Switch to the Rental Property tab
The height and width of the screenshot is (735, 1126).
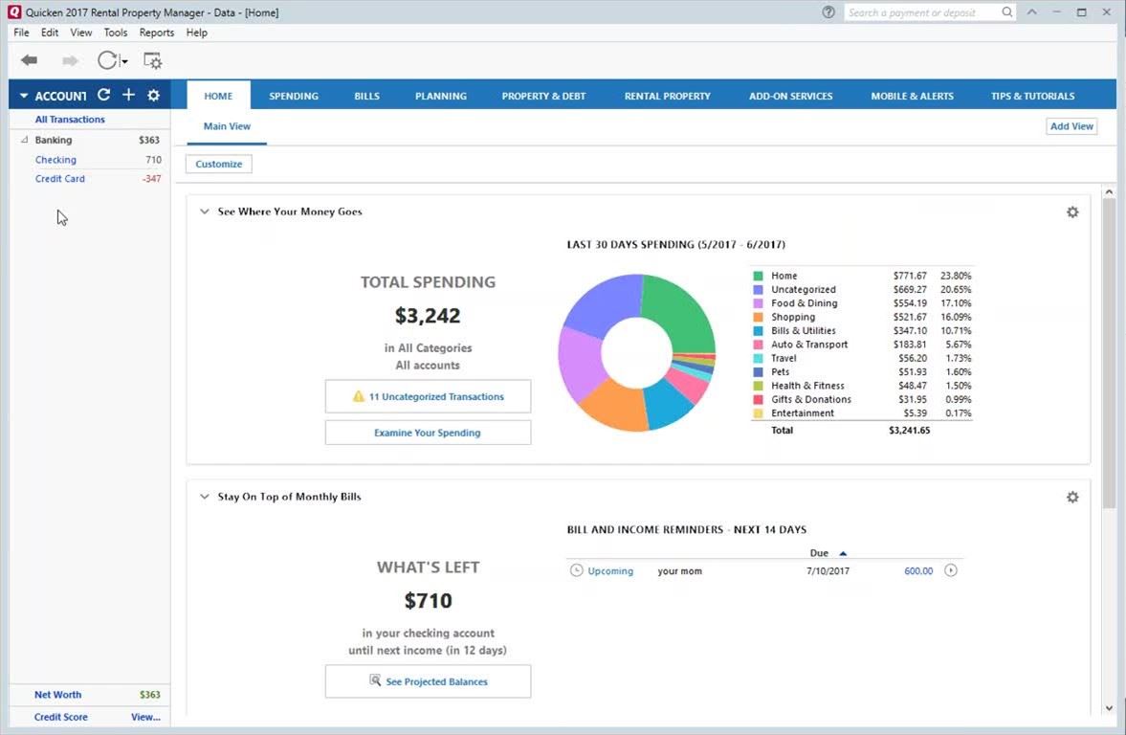pos(667,96)
